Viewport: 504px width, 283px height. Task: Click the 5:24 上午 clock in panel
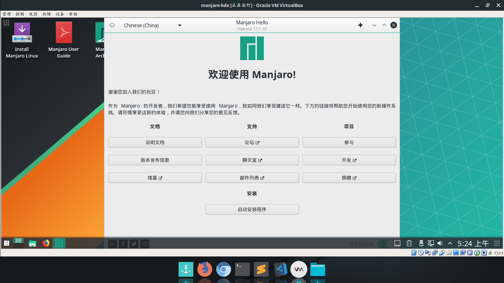click(x=473, y=243)
